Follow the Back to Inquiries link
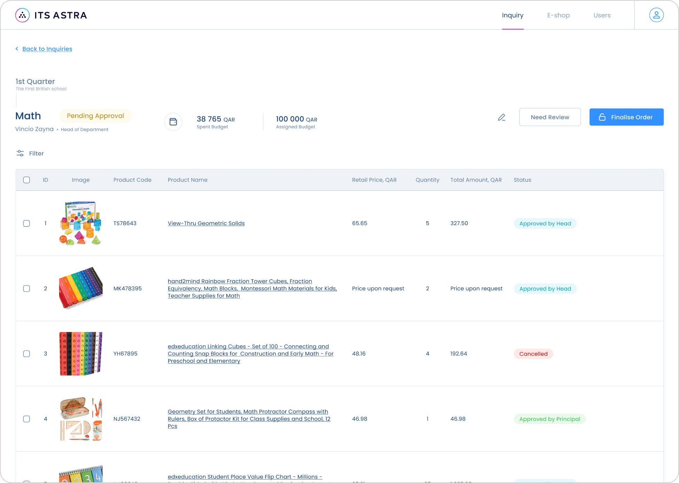The height and width of the screenshot is (483, 679). coord(47,49)
